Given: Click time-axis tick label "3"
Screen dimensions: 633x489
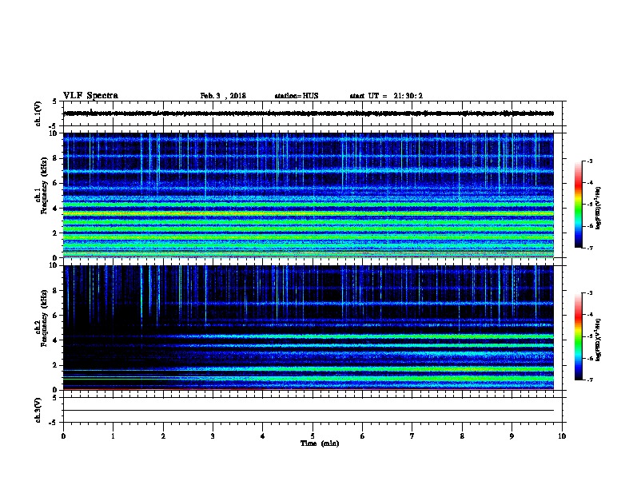Looking at the screenshot, I should pos(213,436).
